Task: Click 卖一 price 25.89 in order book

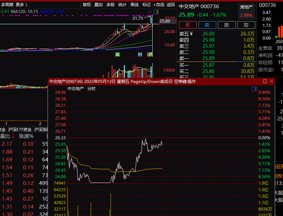Action: (x=208, y=58)
